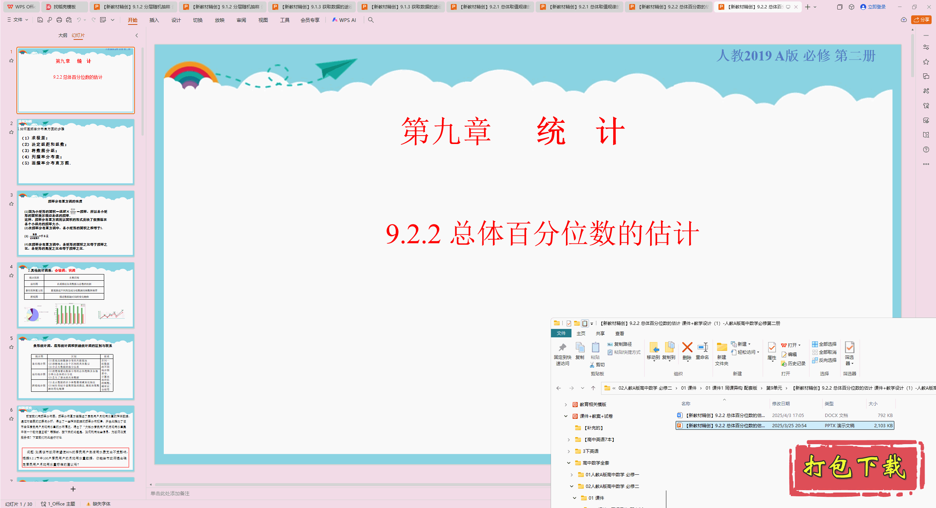Viewport: 936px width, 508px height.
Task: Click the Redo arrow icon
Action: coord(94,20)
